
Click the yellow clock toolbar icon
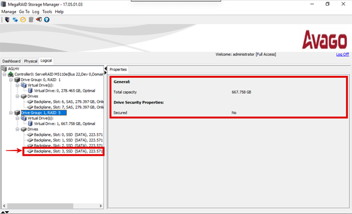pos(23,20)
